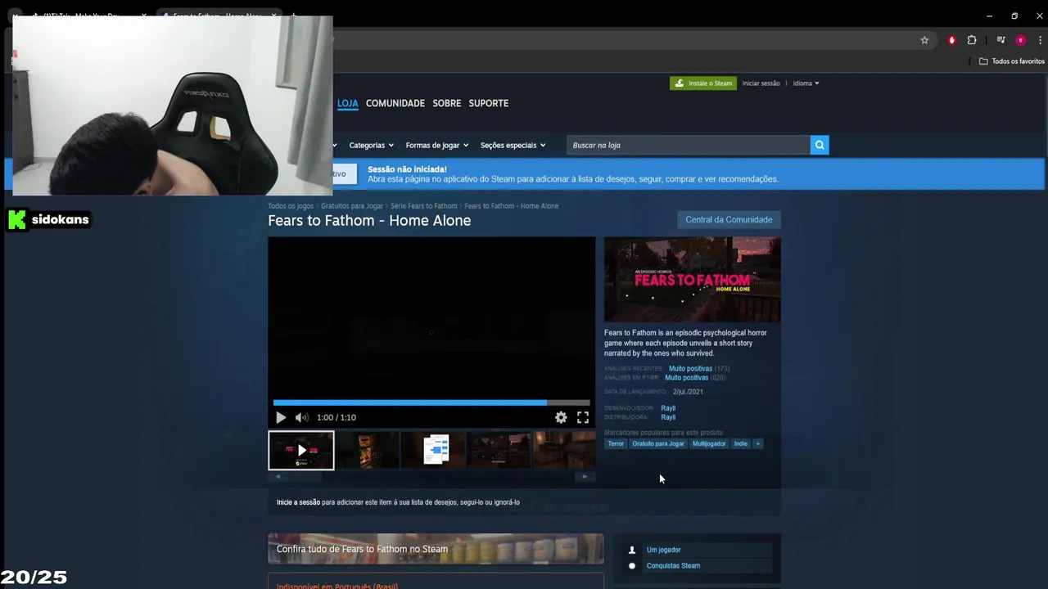The image size is (1048, 589).
Task: Open media control music icon
Action: pyautogui.click(x=1001, y=40)
